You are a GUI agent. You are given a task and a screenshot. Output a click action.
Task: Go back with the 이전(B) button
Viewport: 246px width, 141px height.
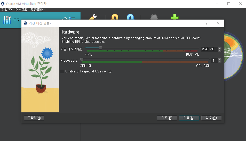167,118
